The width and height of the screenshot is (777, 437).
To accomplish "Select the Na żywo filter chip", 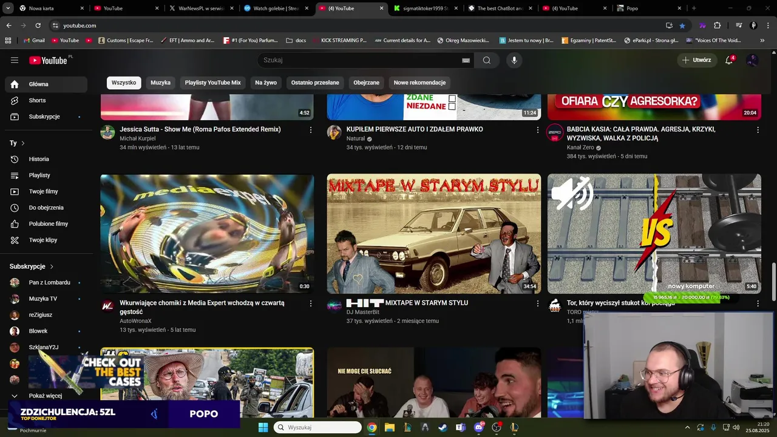I will (x=266, y=83).
